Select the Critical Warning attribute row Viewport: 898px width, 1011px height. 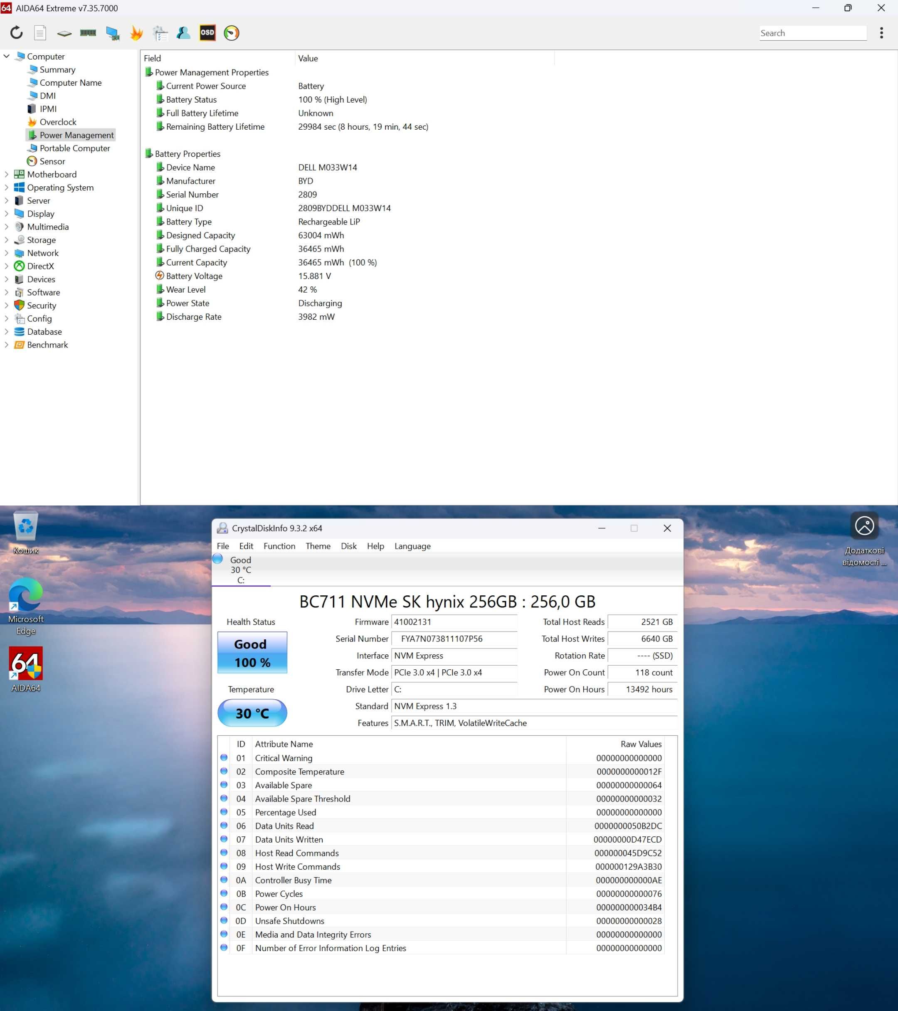pyautogui.click(x=442, y=758)
